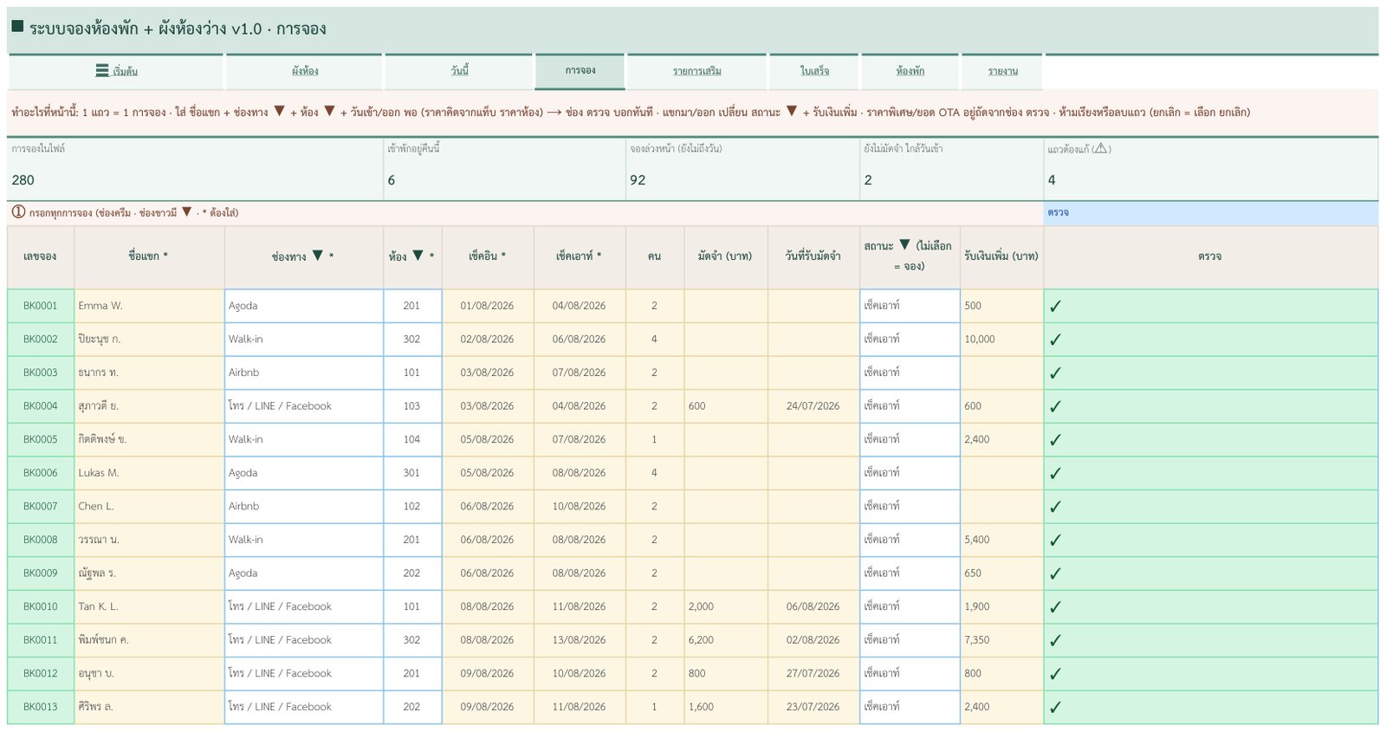Go to the รายการเสริม tab

pos(697,71)
